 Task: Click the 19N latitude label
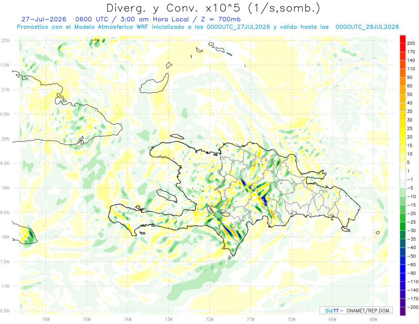point(5,188)
